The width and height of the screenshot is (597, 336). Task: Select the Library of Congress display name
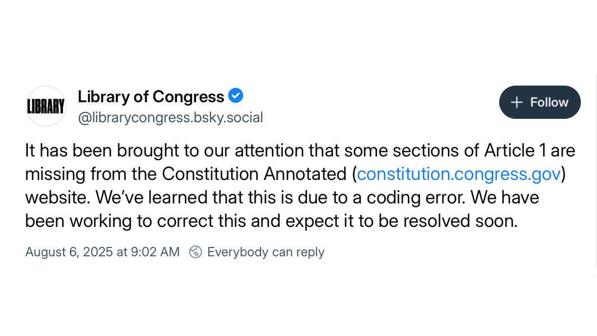[151, 96]
